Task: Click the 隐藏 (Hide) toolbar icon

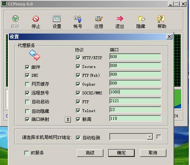Action: (141, 19)
